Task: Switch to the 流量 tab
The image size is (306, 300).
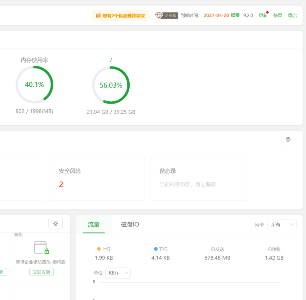Action: [x=94, y=224]
